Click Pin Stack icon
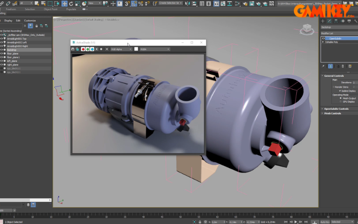 coord(323,66)
